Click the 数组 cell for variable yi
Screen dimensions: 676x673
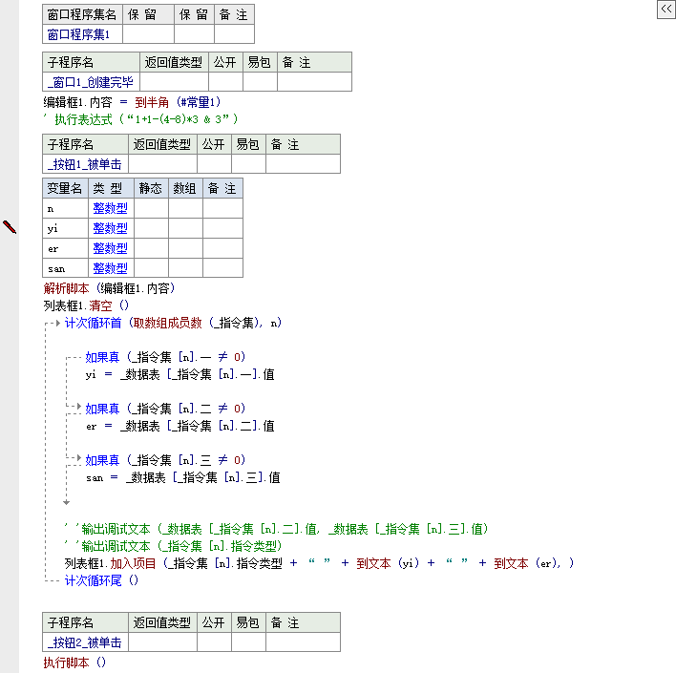click(186, 228)
